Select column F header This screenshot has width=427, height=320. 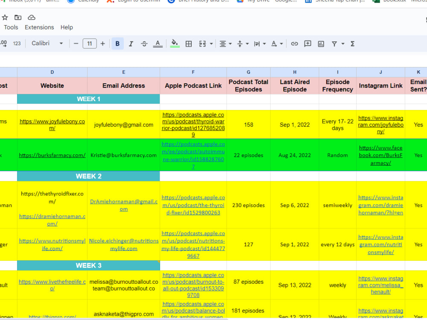tap(193, 72)
